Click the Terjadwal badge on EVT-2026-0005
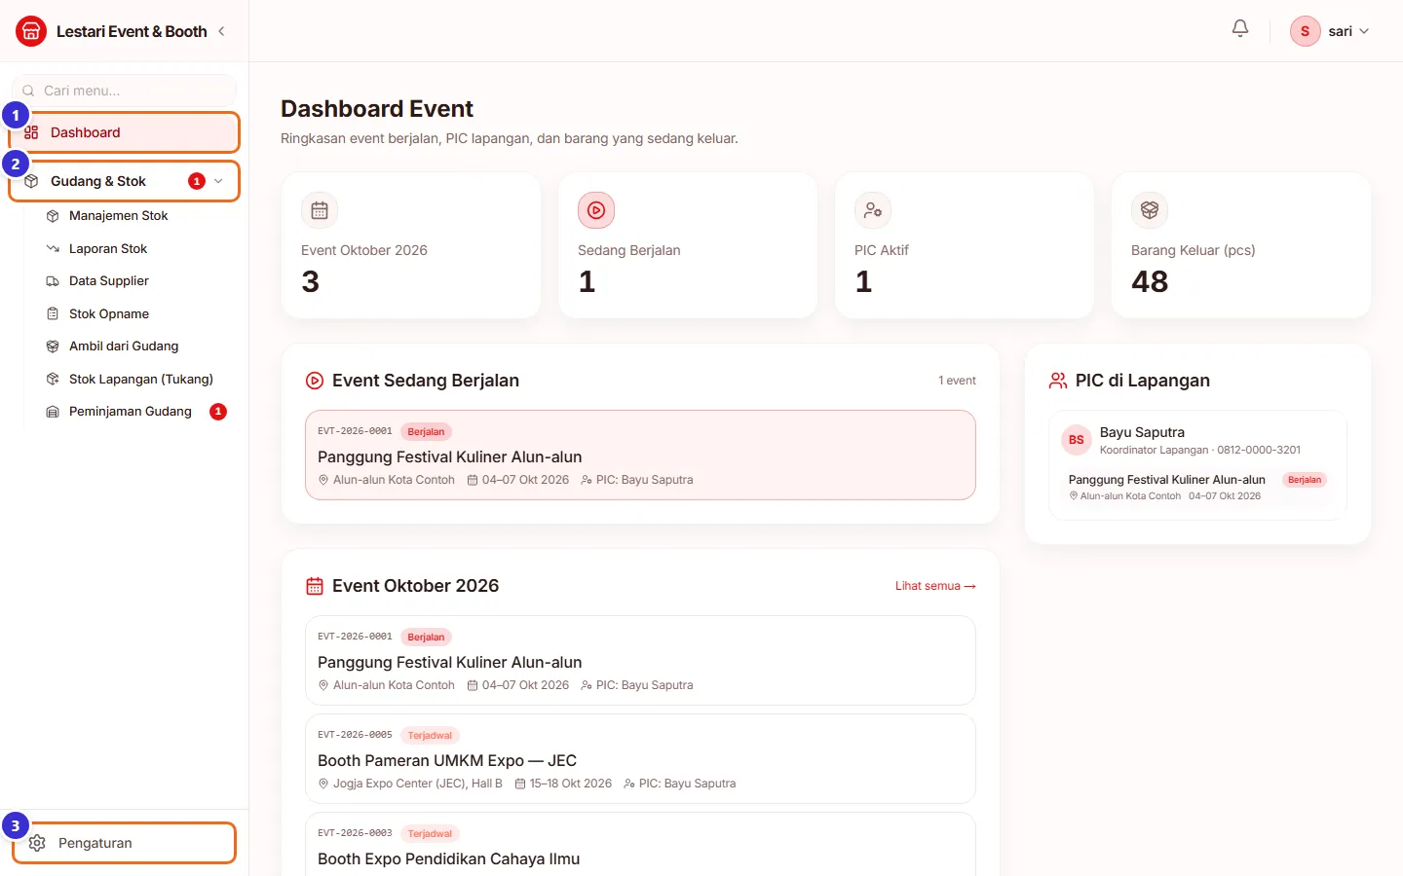Image resolution: width=1403 pixels, height=876 pixels. 430,736
